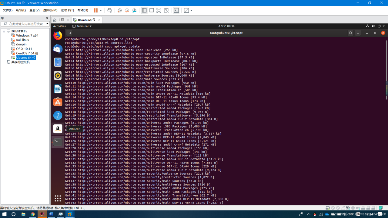
Task: Take a VM snapshot
Action: click(120, 10)
